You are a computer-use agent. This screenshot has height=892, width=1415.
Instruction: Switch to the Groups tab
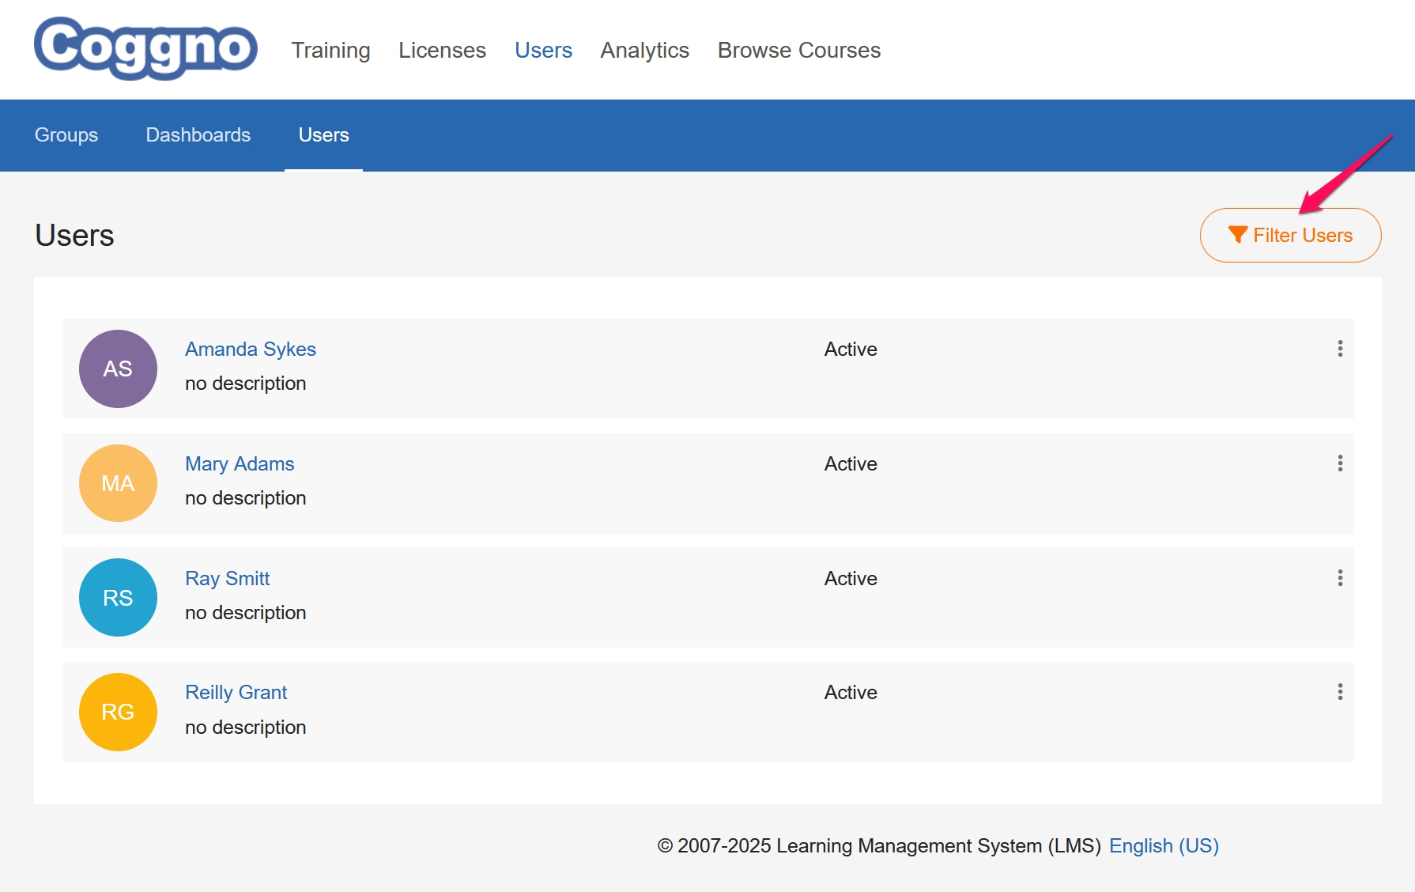pos(66,135)
